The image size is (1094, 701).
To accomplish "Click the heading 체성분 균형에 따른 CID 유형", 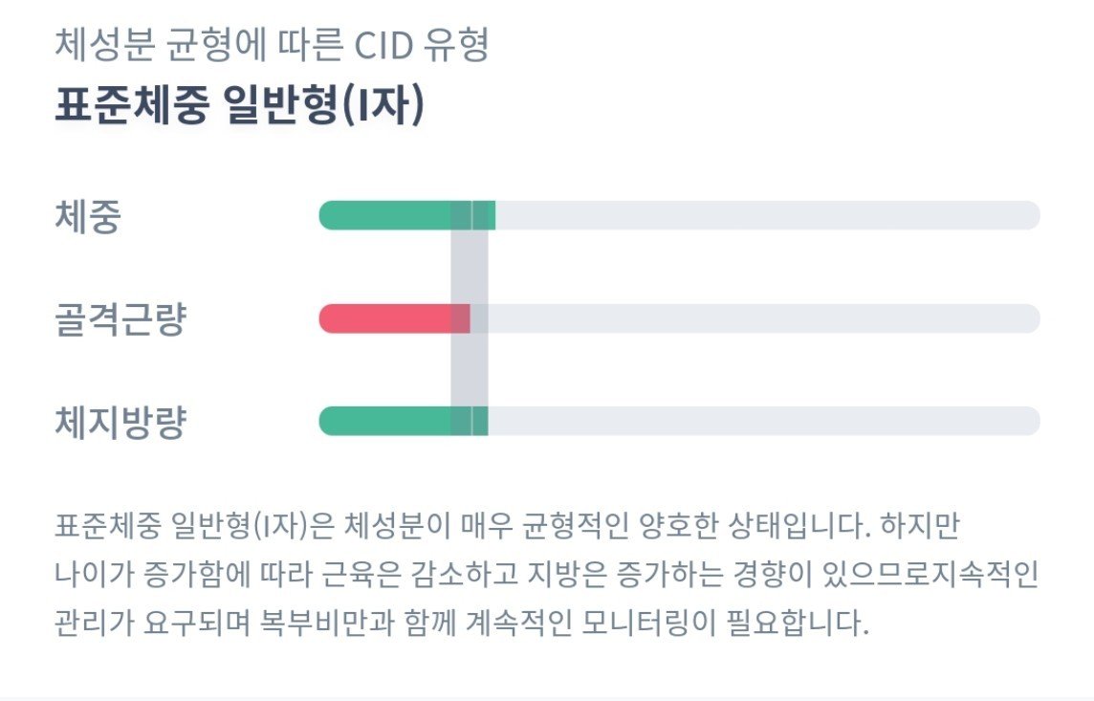I will [x=272, y=45].
